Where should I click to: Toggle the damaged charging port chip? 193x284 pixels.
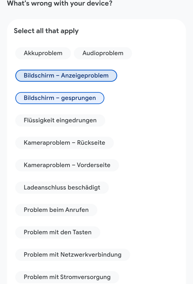coord(62,187)
